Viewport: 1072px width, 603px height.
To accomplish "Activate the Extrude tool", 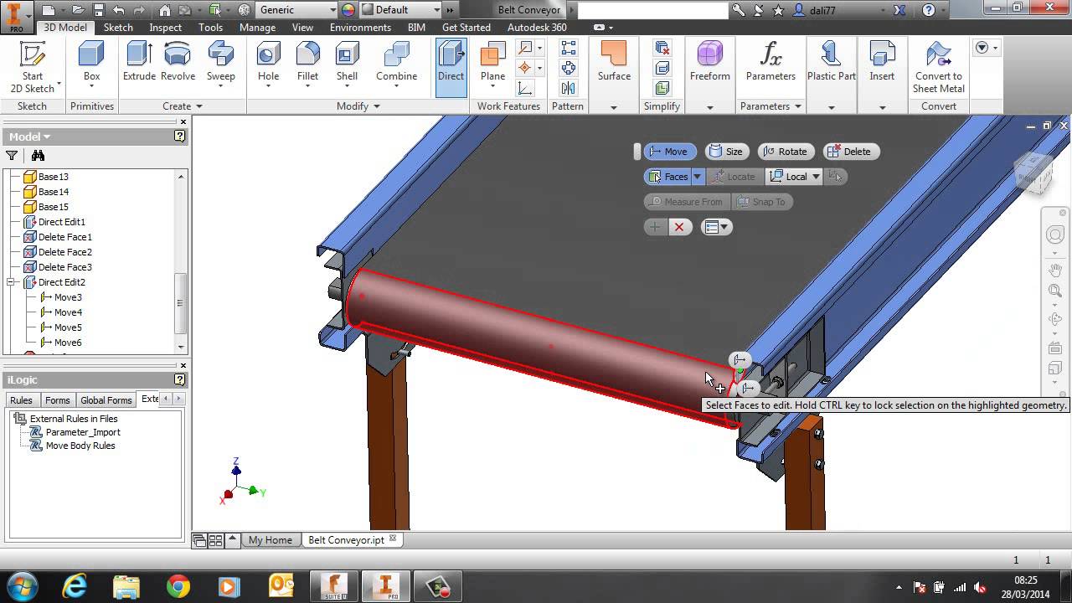I will 139,63.
